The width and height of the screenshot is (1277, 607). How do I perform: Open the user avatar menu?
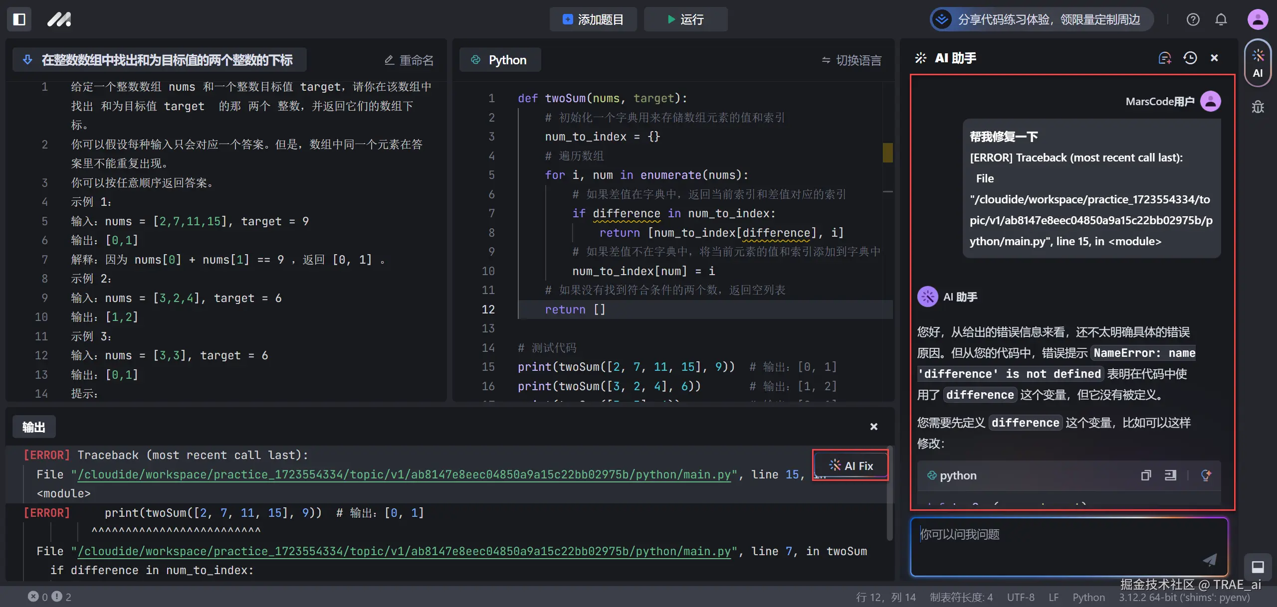[1258, 19]
